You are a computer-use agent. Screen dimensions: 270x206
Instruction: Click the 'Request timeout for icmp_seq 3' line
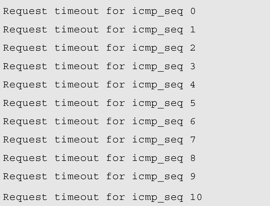pyautogui.click(x=99, y=67)
